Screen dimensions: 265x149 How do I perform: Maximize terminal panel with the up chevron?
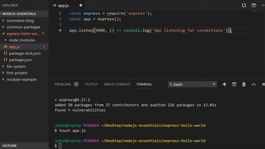click(x=253, y=84)
